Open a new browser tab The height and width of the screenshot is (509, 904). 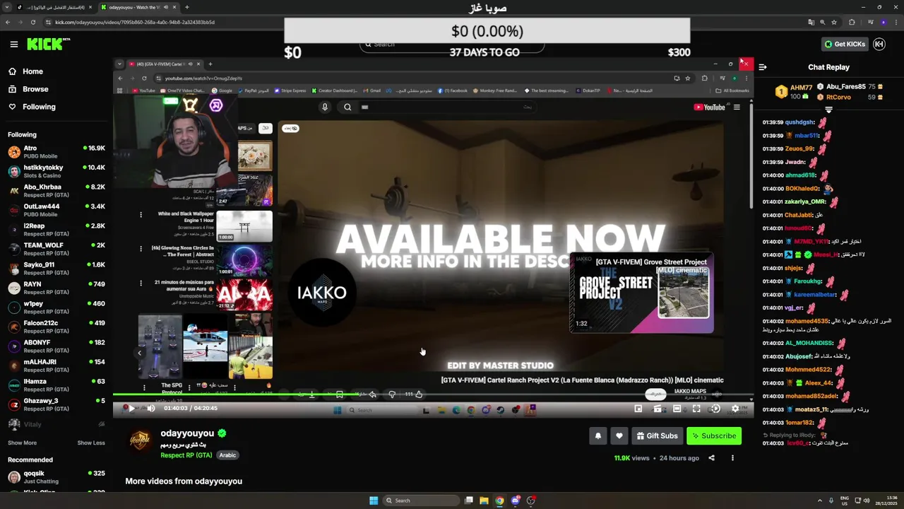pyautogui.click(x=186, y=7)
